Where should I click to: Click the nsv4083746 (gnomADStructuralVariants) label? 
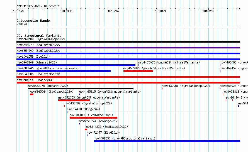pos(48,68)
